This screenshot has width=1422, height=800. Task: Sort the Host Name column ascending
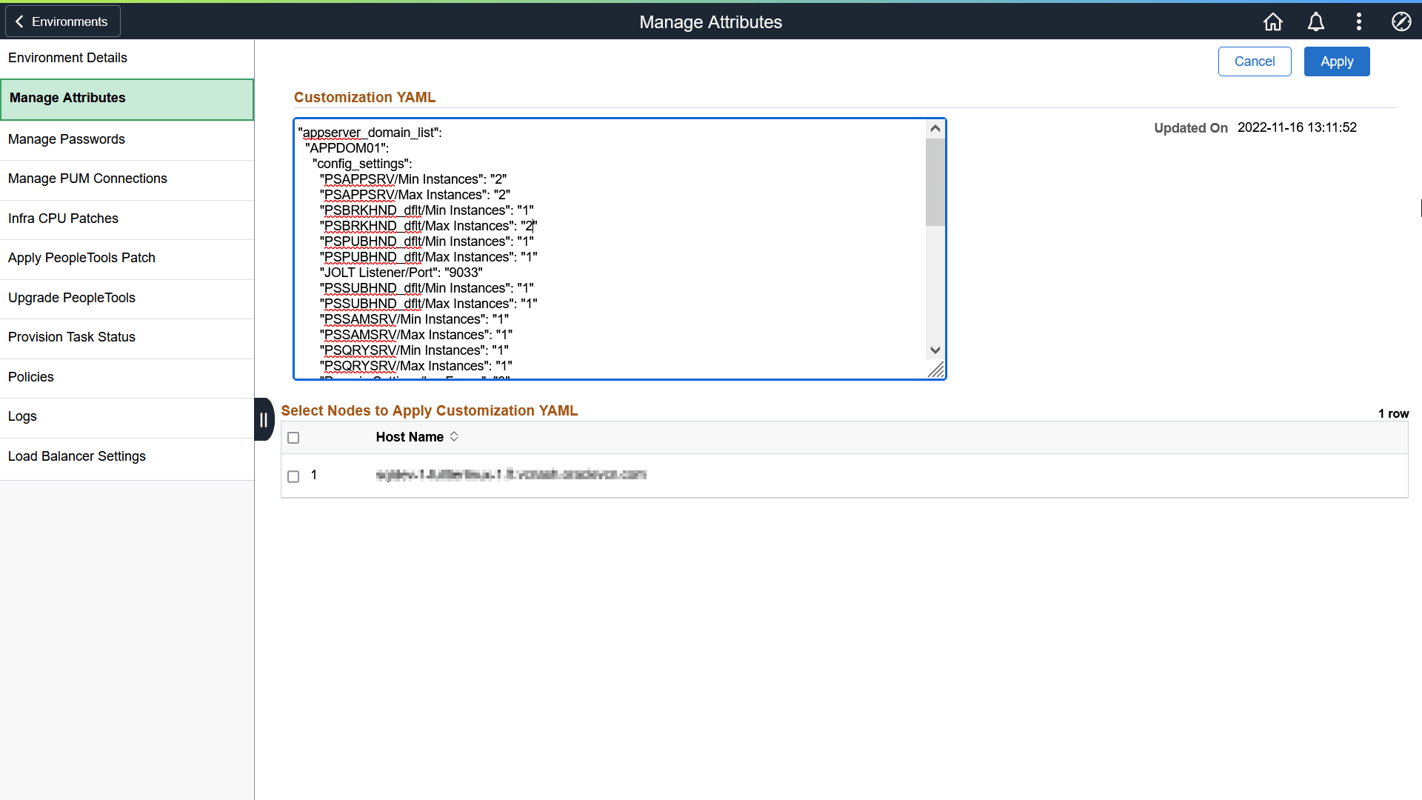tap(454, 433)
